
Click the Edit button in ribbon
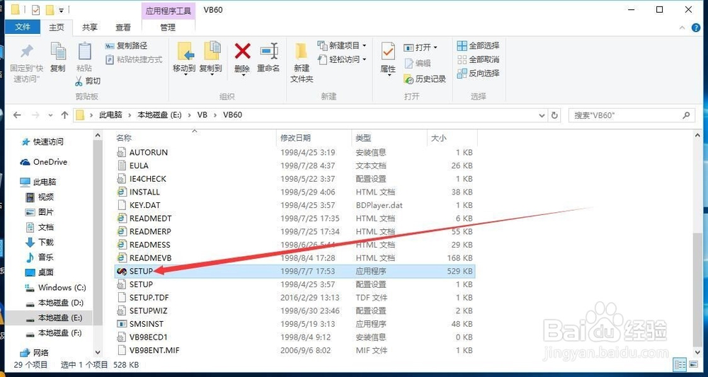(418, 63)
